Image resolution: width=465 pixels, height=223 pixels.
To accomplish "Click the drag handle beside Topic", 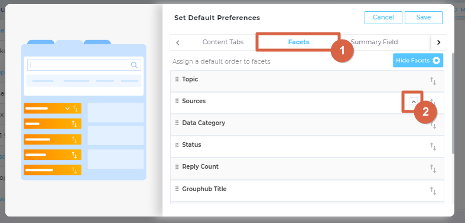I will (177, 79).
